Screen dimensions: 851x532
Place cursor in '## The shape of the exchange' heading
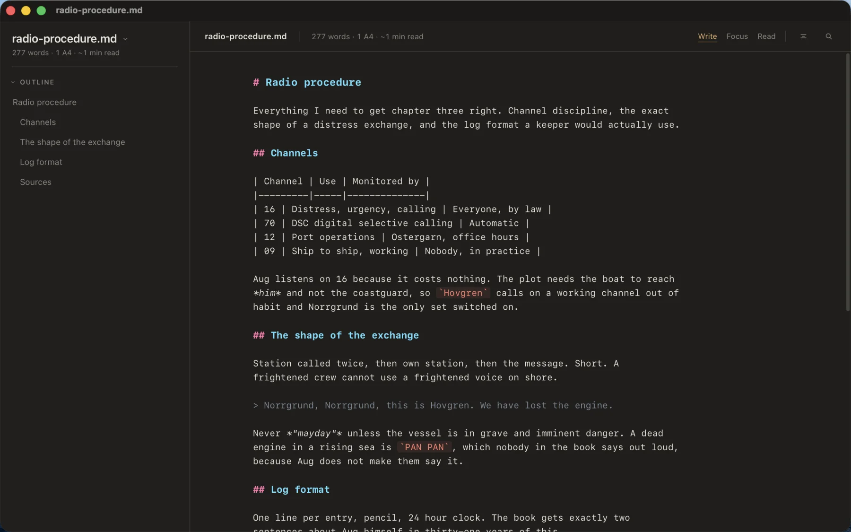point(336,335)
